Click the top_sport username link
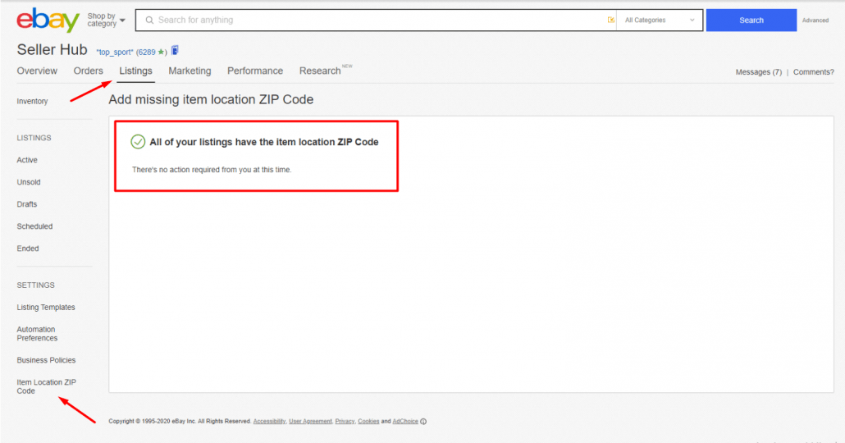 pyautogui.click(x=114, y=53)
